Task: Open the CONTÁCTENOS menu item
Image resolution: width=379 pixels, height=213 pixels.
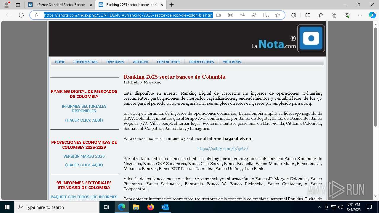Action: point(169,62)
